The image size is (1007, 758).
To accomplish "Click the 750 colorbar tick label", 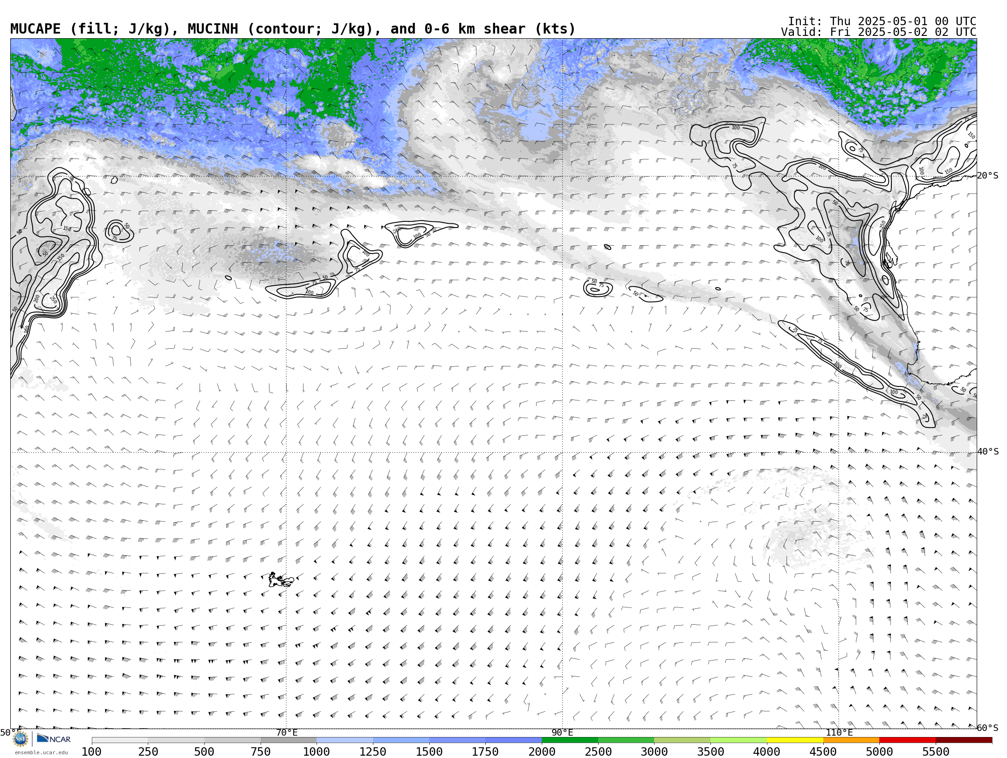I will click(261, 752).
